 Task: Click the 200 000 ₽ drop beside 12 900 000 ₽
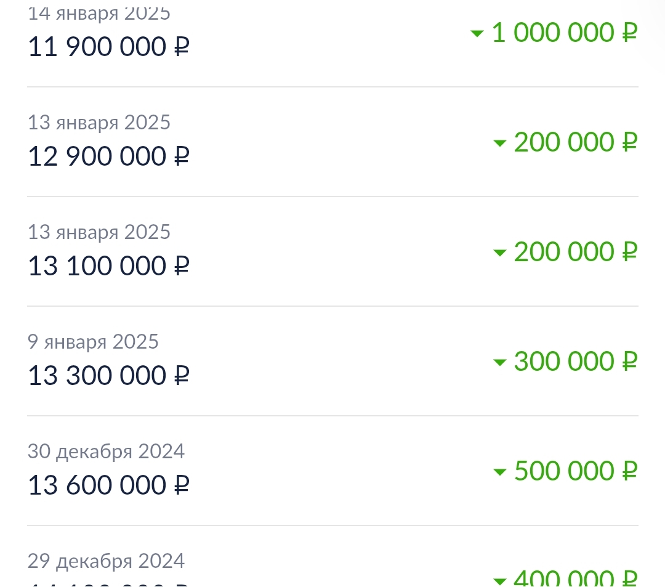click(x=576, y=142)
